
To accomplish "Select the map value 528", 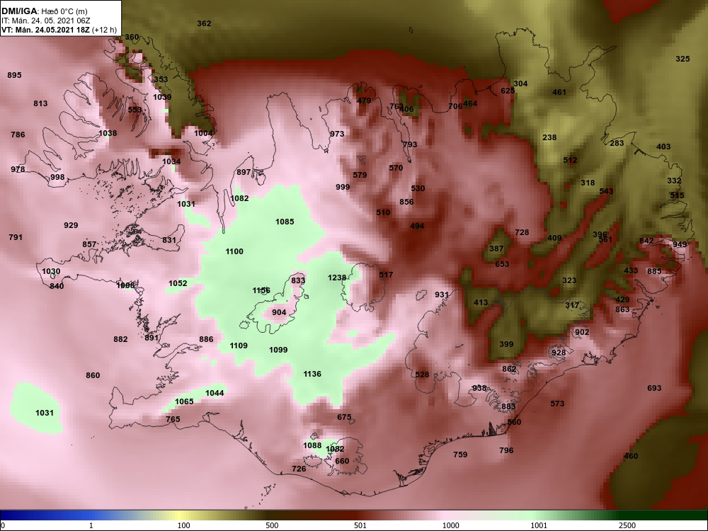I will pos(422,375).
